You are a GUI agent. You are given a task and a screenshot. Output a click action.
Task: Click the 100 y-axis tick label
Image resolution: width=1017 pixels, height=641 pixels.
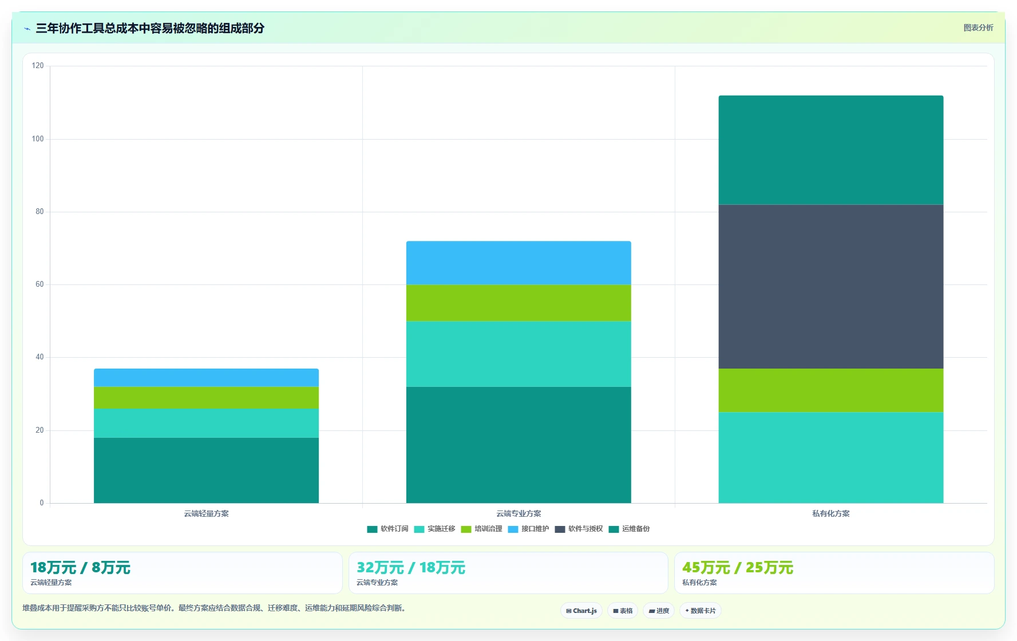coord(38,139)
